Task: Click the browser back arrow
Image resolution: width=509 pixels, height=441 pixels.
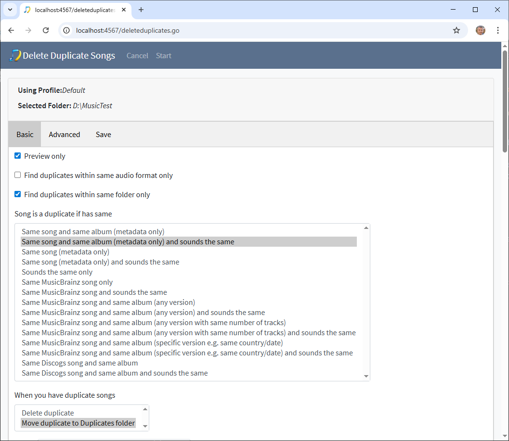Action: pyautogui.click(x=12, y=30)
